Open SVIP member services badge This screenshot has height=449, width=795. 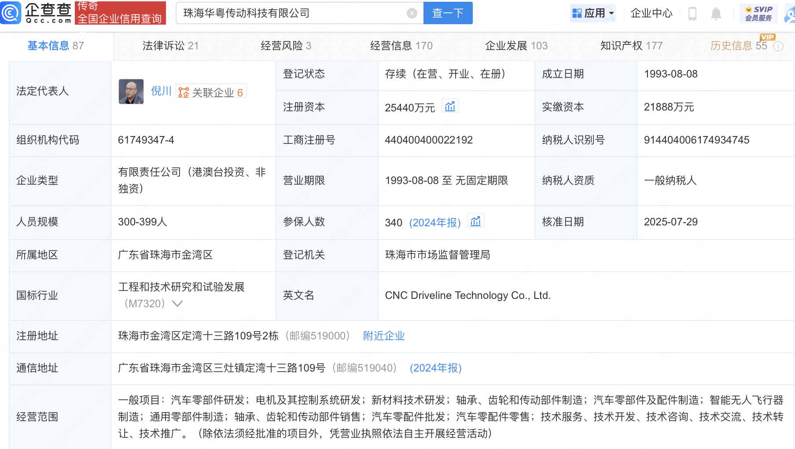coord(758,13)
